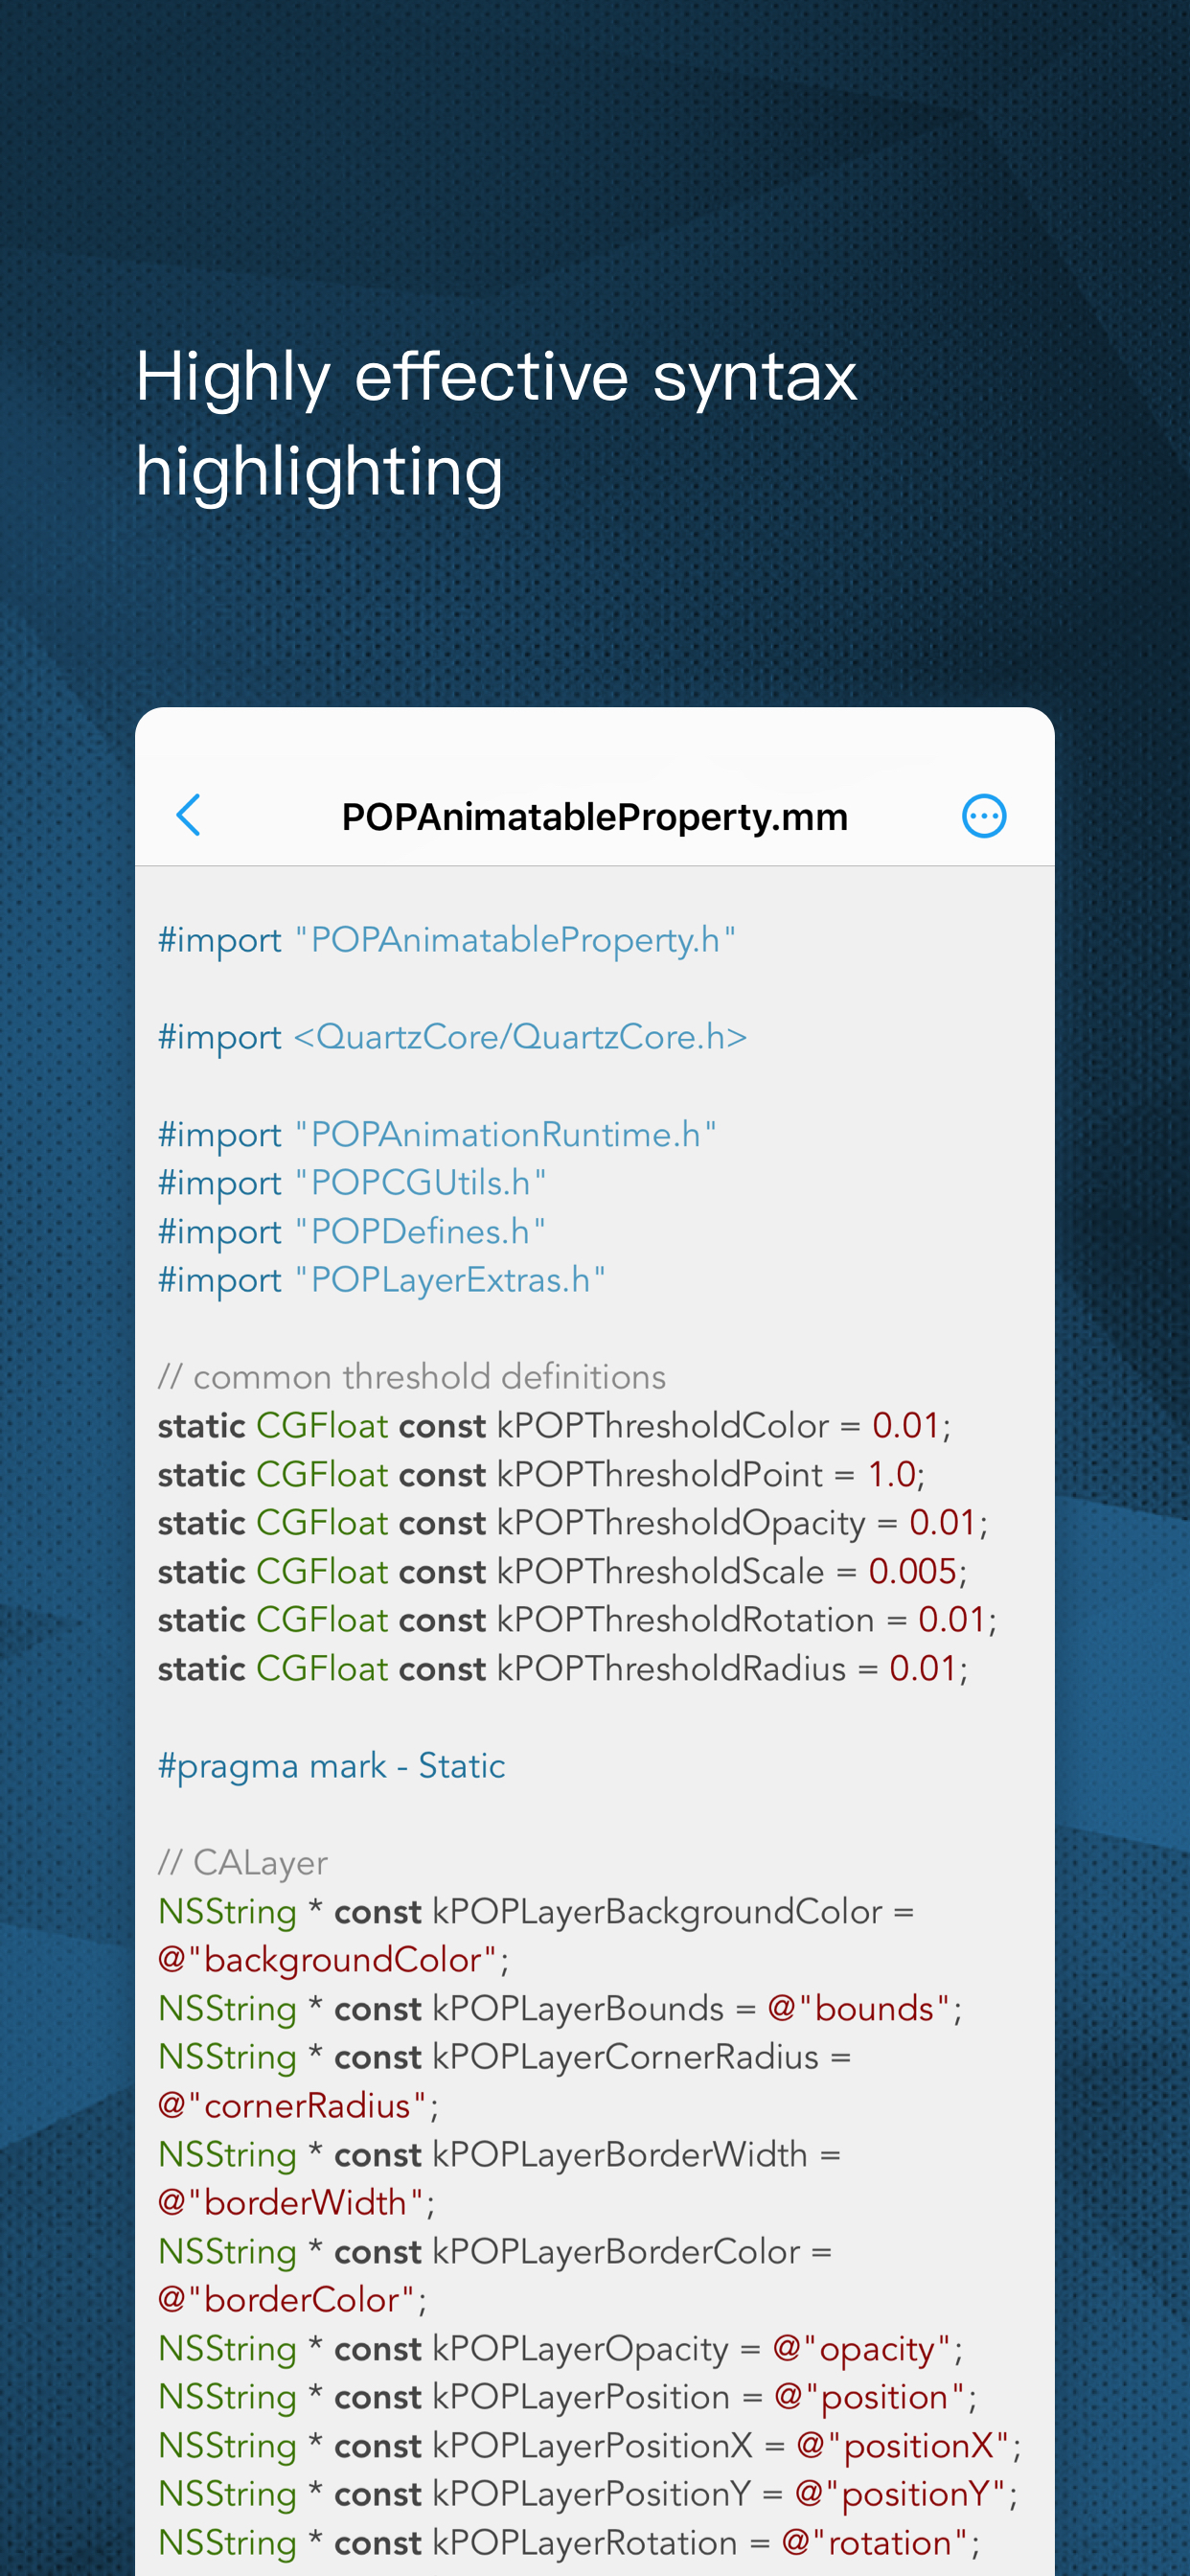Viewport: 1190px width, 2576px height.
Task: Expand the pragma mark Static section
Action: click(x=332, y=1765)
